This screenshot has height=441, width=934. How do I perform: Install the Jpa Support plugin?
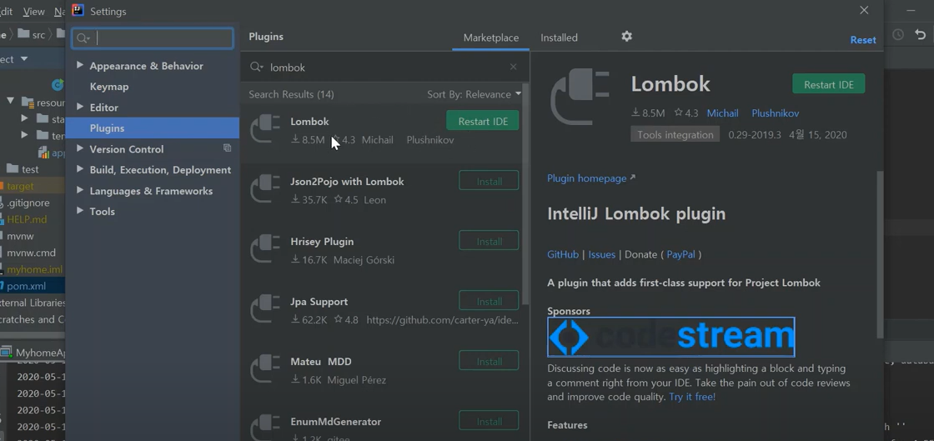coord(489,301)
